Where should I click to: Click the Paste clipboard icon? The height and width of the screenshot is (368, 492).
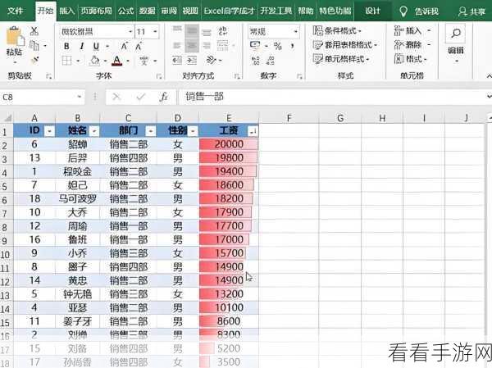[x=15, y=37]
